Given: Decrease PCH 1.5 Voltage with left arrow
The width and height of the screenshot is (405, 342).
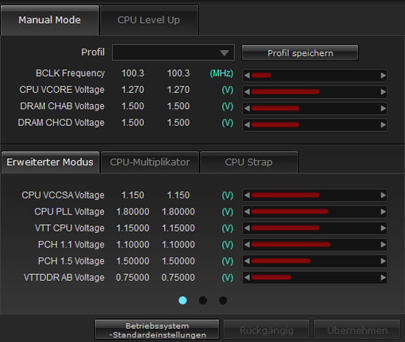Looking at the screenshot, I should (247, 261).
